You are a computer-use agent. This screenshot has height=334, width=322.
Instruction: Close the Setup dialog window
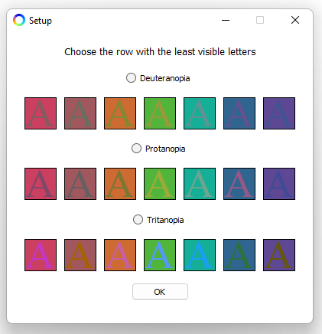[x=295, y=20]
